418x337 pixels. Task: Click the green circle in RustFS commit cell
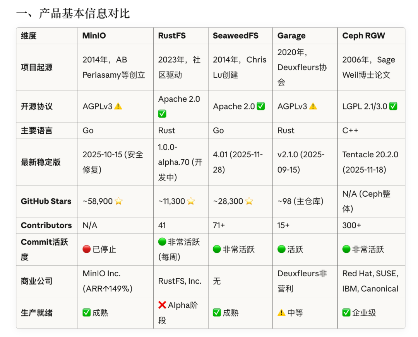pos(162,242)
